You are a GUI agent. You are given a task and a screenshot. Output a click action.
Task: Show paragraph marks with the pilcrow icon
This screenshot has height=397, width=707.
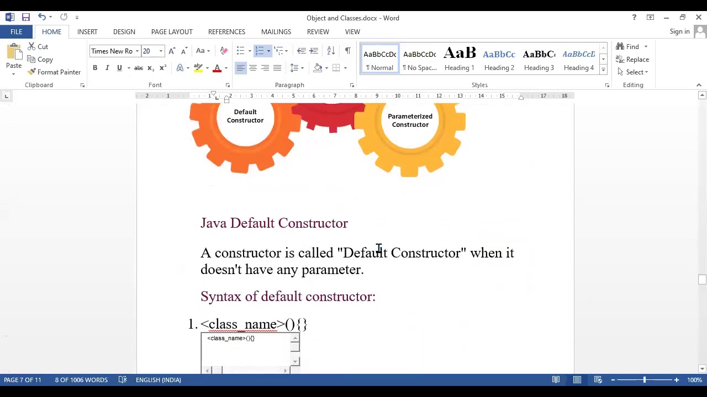[347, 51]
